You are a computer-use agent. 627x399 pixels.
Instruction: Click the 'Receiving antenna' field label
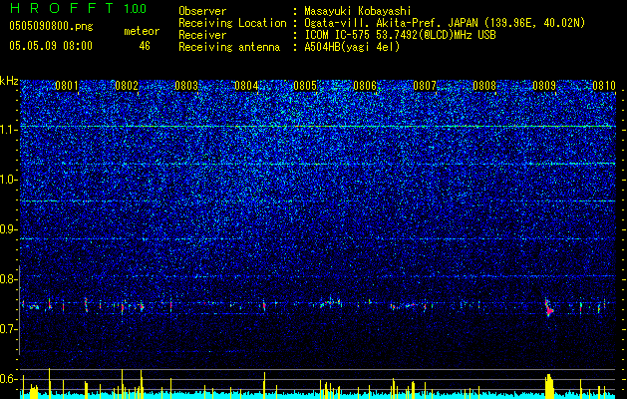click(229, 47)
